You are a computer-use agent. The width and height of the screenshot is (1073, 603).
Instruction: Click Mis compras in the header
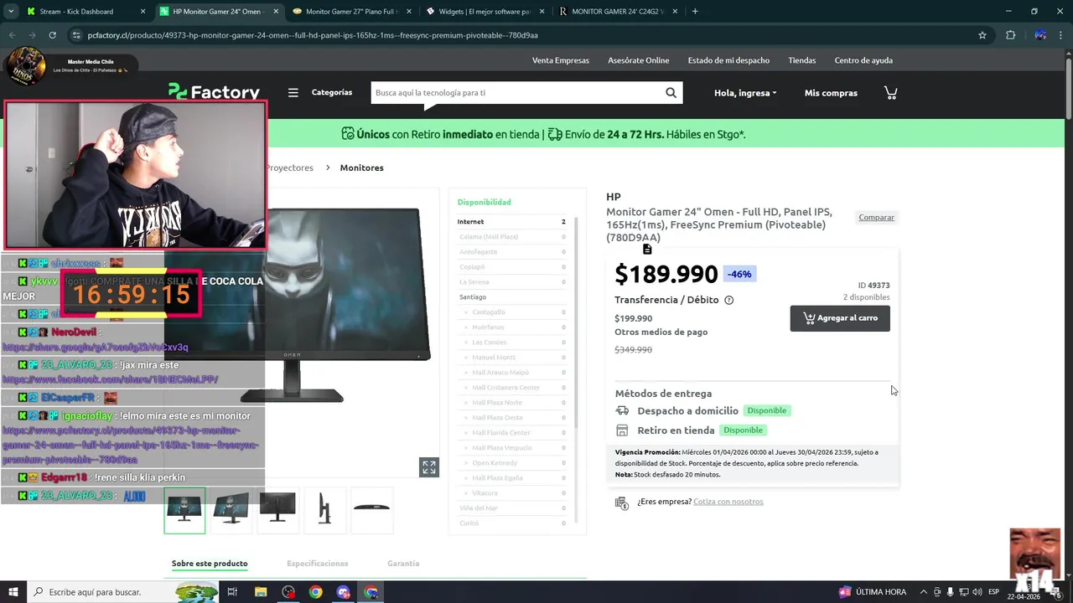(x=831, y=93)
